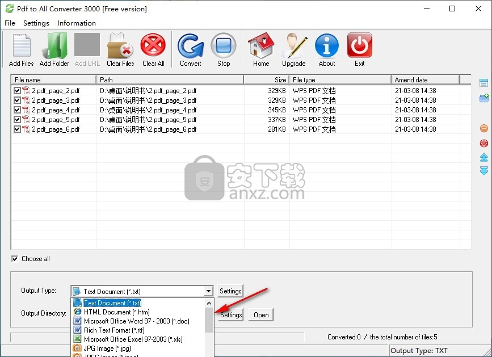Click the 281KB size cell
The image size is (492, 357).
[x=277, y=129]
